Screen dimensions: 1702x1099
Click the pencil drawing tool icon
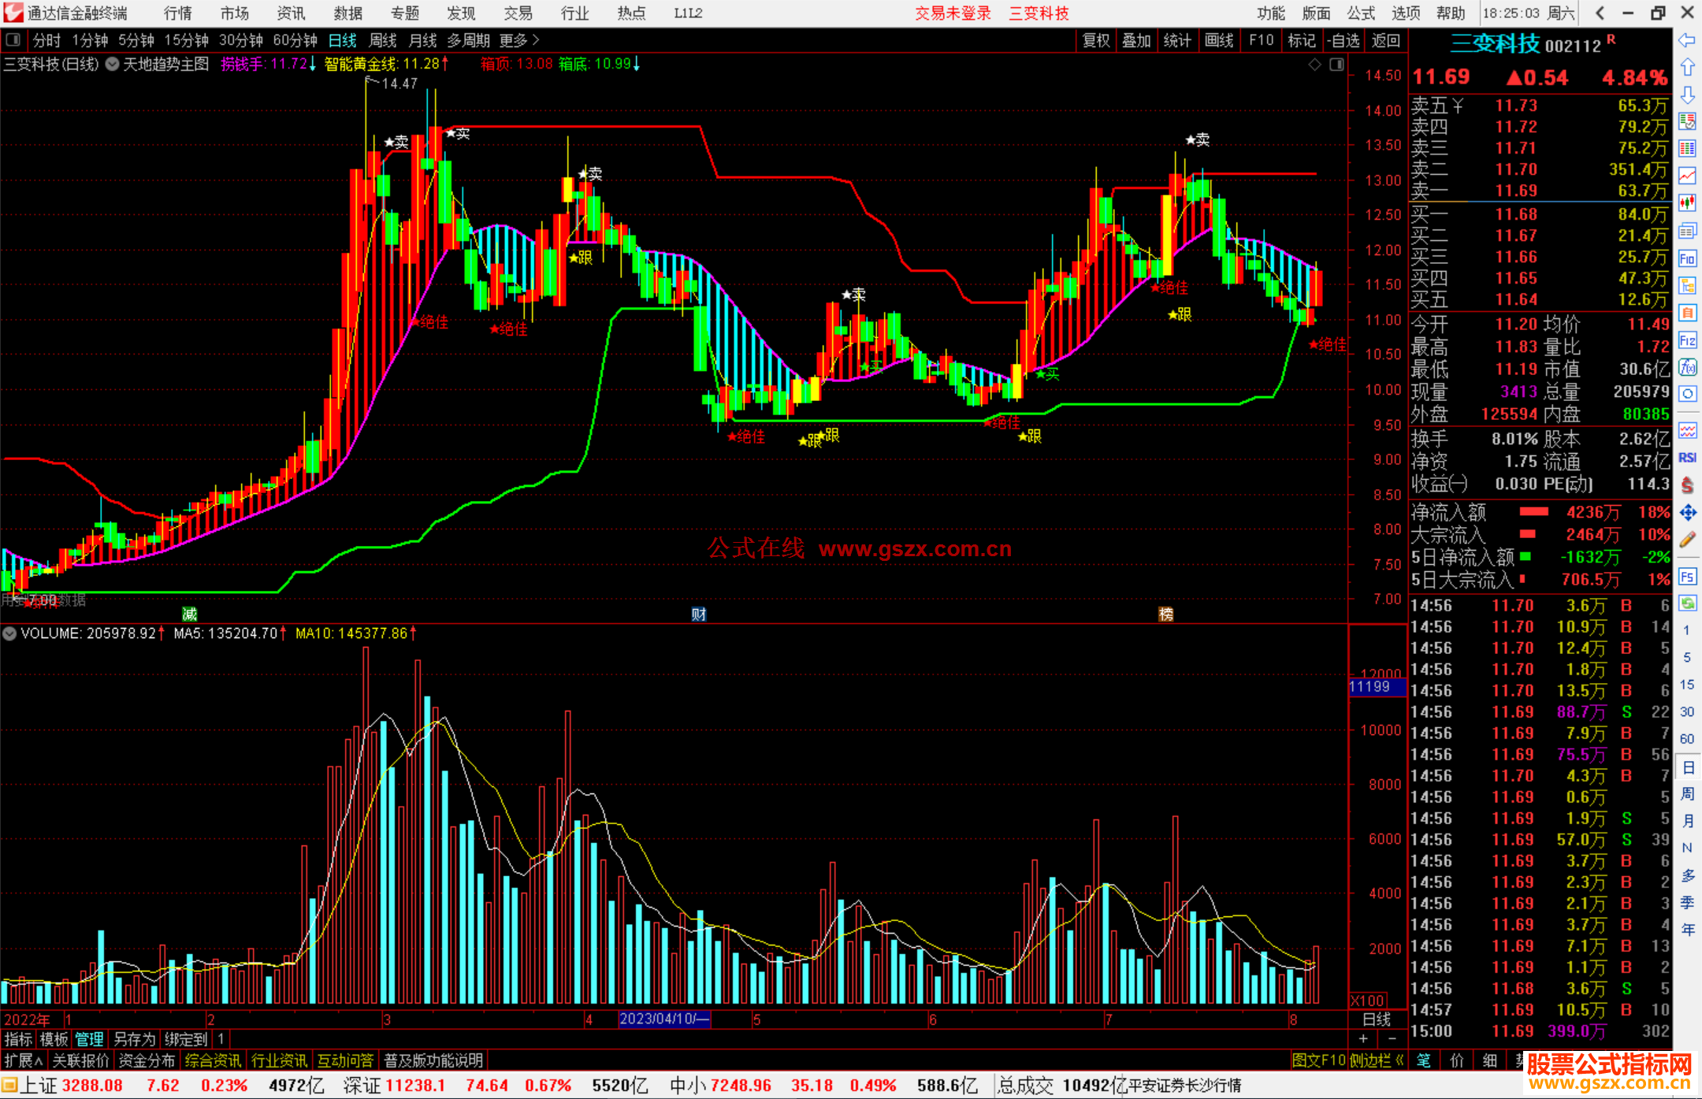(x=1687, y=540)
